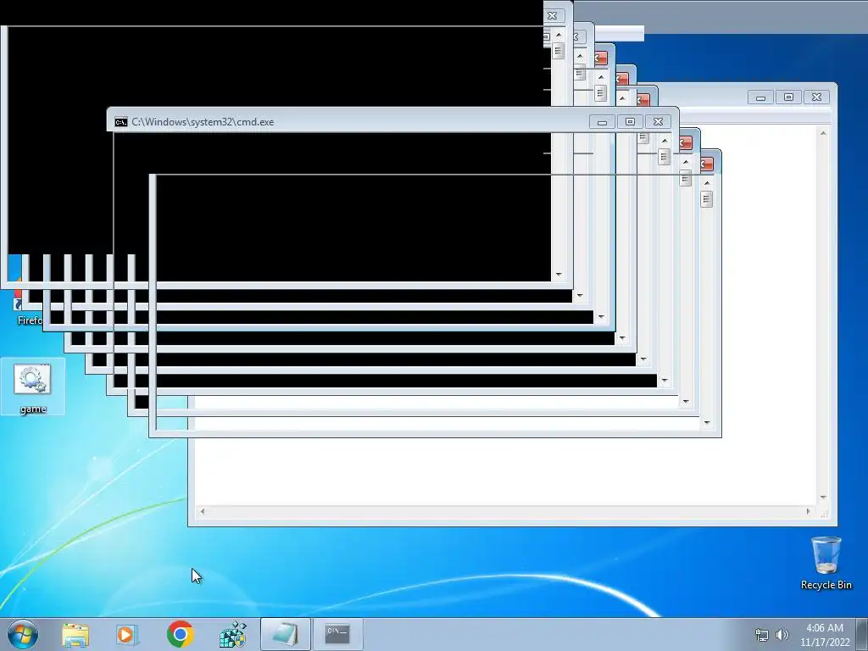
Task: Open the volume speaker tray icon
Action: [x=782, y=635]
